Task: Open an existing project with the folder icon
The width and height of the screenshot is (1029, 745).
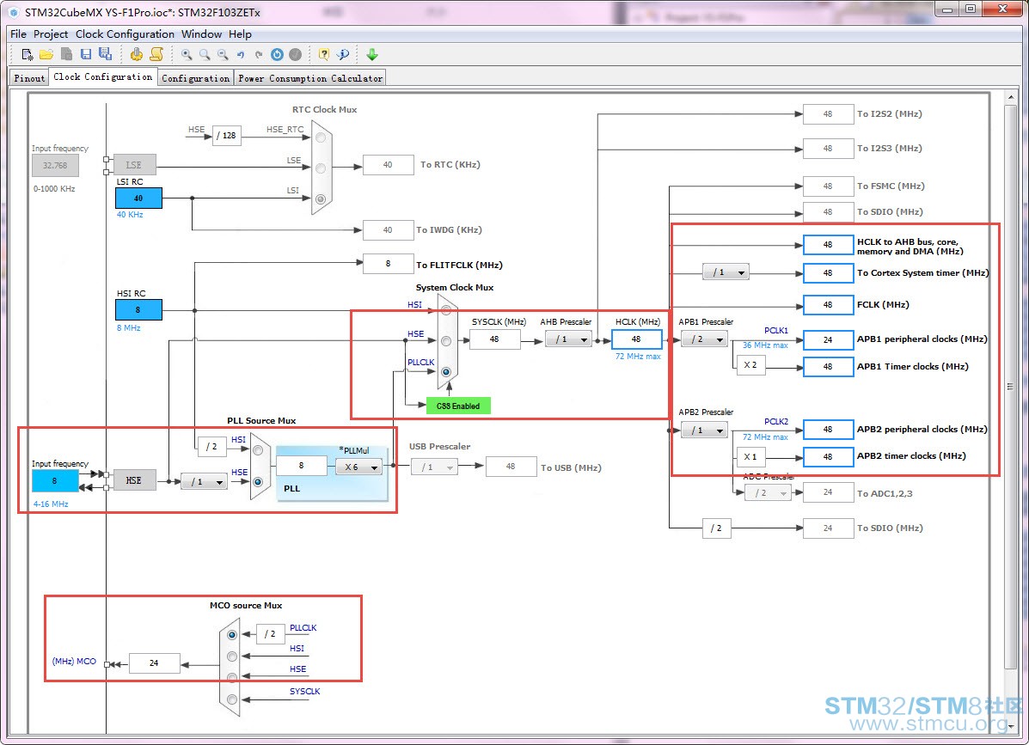Action: (46, 54)
